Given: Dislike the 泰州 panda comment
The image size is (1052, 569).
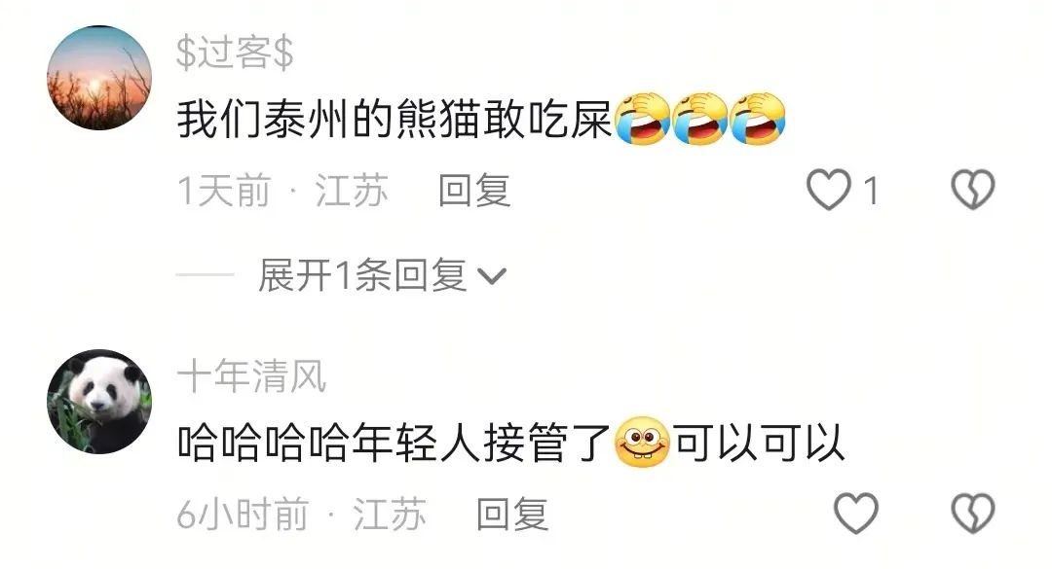Looking at the screenshot, I should click(973, 190).
